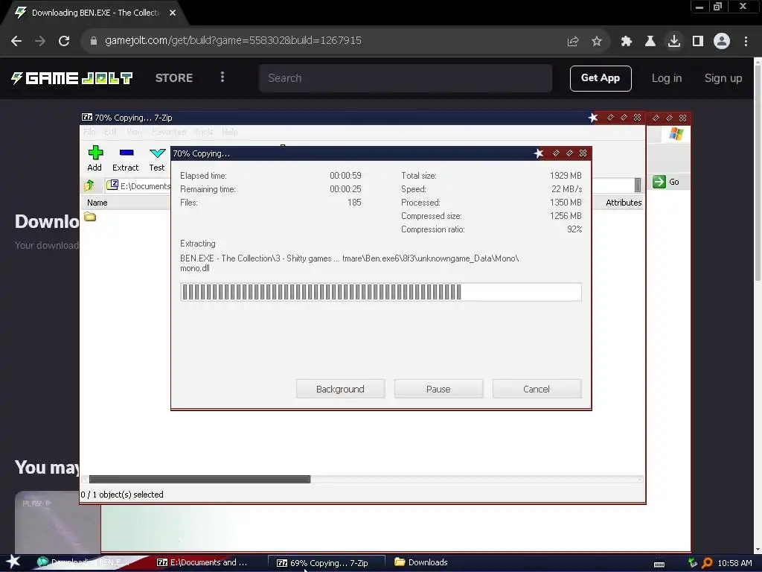The width and height of the screenshot is (762, 572).
Task: Click the Sign up link
Action: pos(723,78)
